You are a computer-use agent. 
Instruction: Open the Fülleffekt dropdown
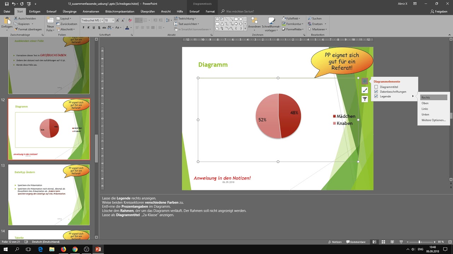point(291,18)
